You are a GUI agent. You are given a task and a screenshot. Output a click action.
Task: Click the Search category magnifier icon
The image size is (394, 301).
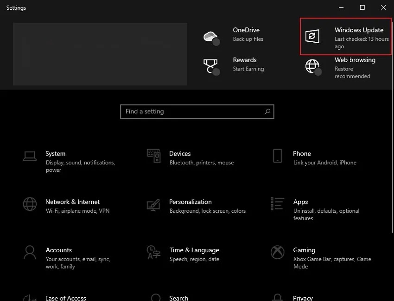pyautogui.click(x=156, y=297)
